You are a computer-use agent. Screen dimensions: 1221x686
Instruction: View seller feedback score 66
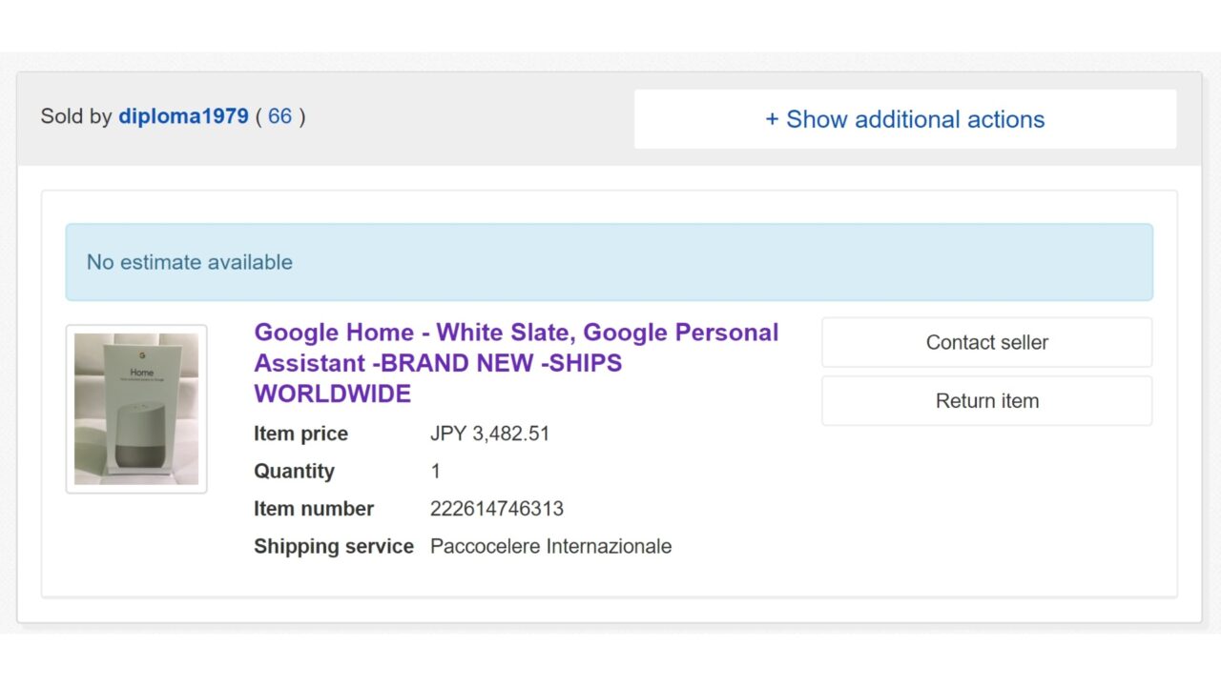coord(279,116)
